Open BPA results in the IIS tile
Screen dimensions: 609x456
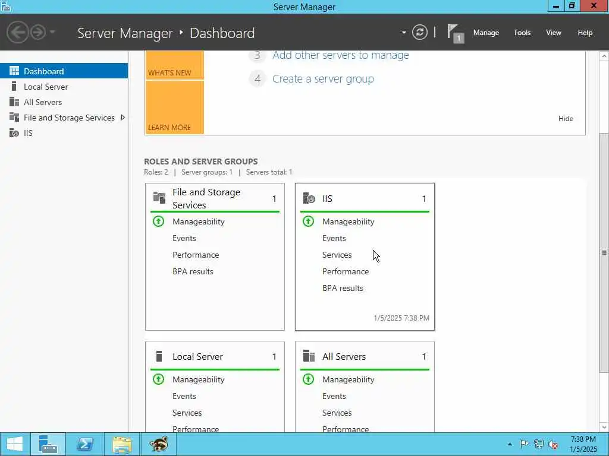[343, 289]
